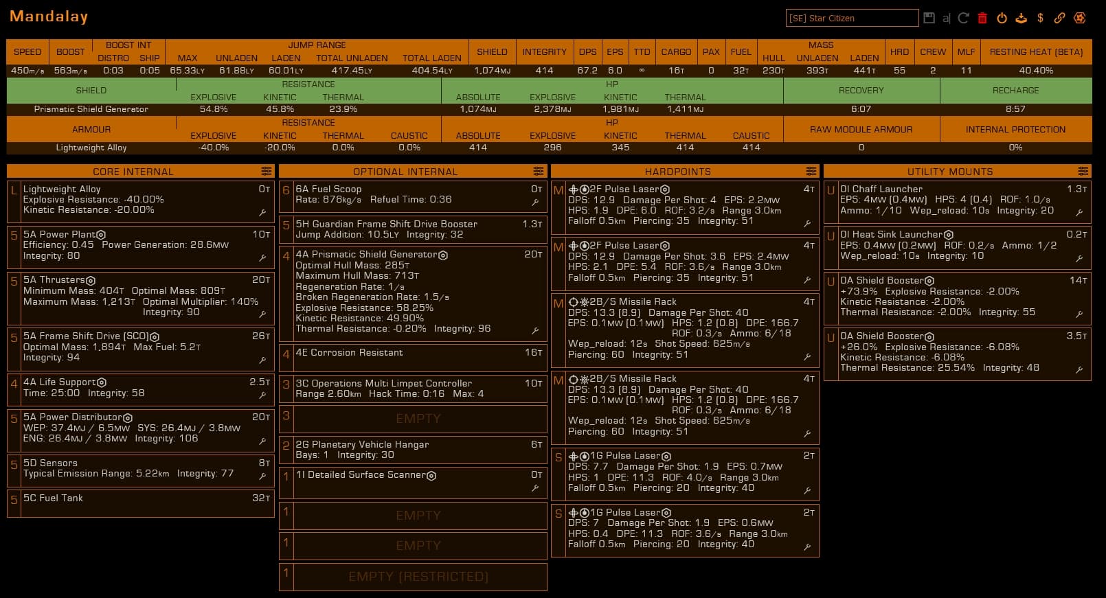Select the size 3 EMPTY optional slot

point(418,419)
